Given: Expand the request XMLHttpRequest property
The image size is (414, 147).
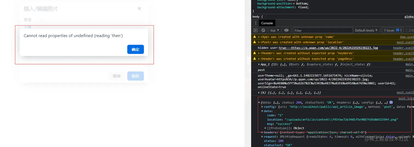Looking at the screenshot, I should pyautogui.click(x=262, y=137).
